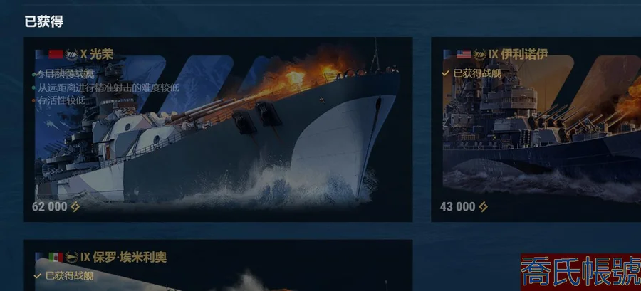Click the 62 000 price label
641x291 pixels.
pyautogui.click(x=49, y=207)
